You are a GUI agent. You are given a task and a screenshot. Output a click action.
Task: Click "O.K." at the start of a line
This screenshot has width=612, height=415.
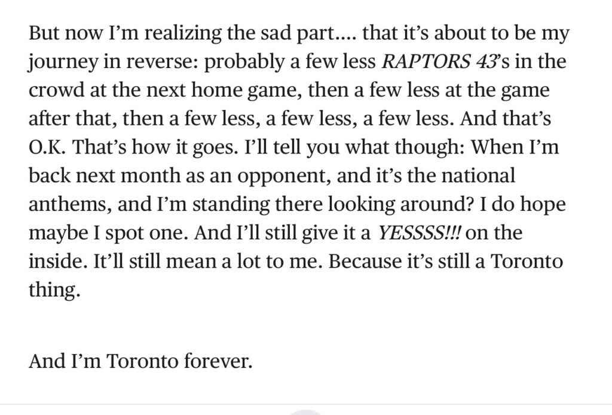[x=48, y=147]
